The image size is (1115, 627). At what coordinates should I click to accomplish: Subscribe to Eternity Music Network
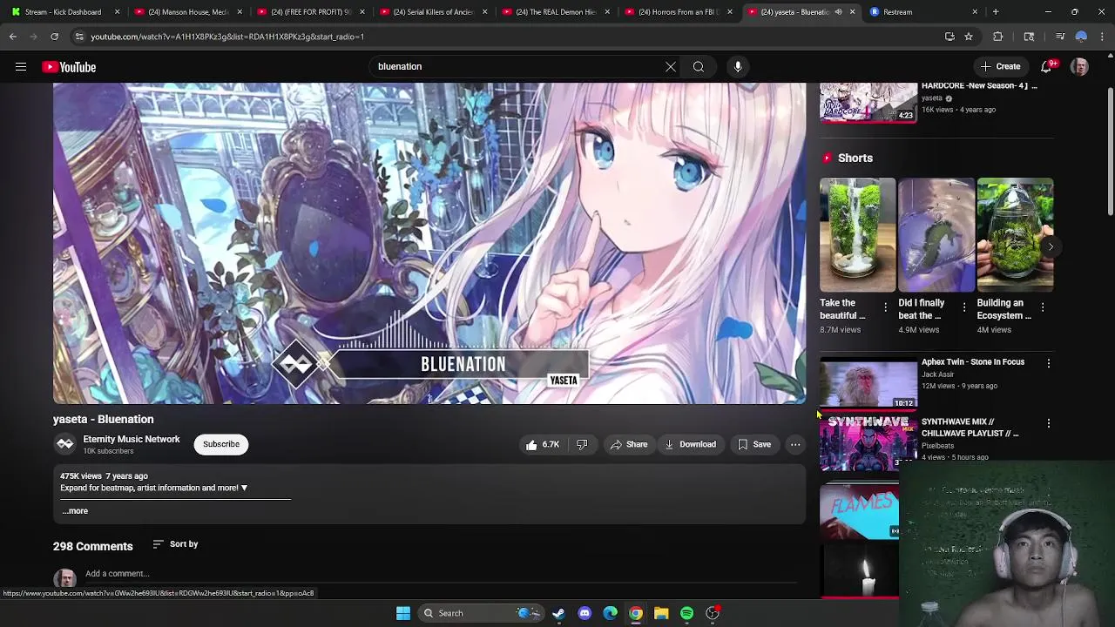[221, 444]
